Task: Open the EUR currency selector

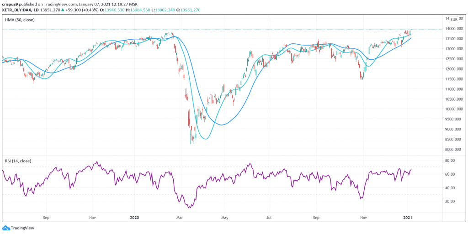Action: coord(454,20)
